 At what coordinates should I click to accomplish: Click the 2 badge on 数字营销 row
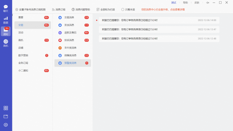coord(47,56)
